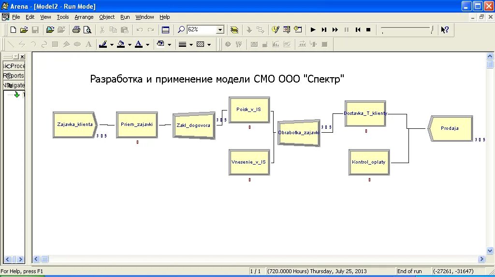Click the Redo arrow icon
Viewport: 495px width, 277px height.
tap(151, 29)
